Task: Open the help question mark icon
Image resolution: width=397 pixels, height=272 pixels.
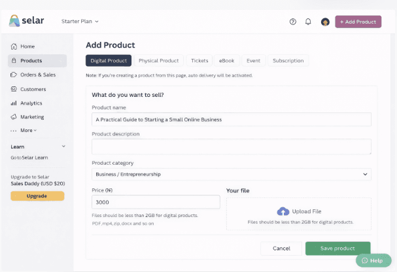Action: pos(293,22)
